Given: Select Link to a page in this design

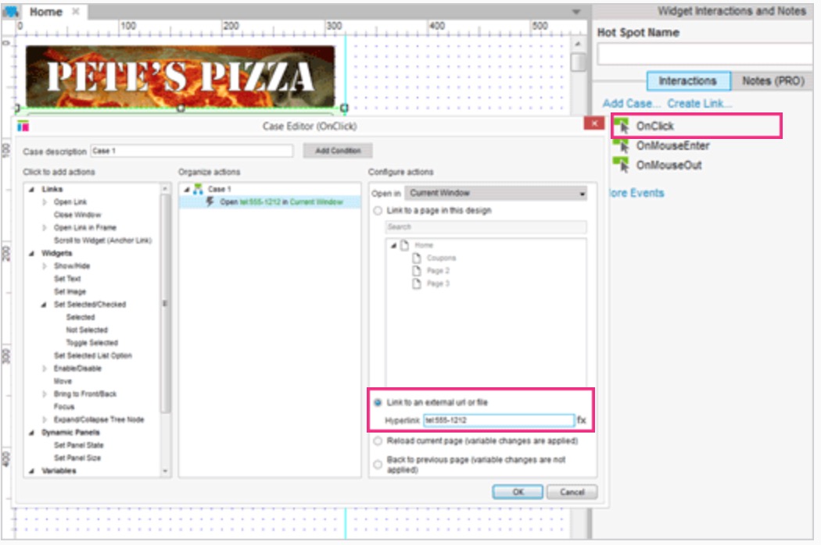Looking at the screenshot, I should pos(378,211).
